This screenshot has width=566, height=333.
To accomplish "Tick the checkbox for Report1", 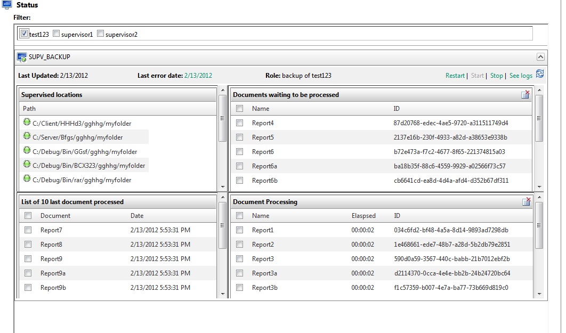I will [x=239, y=230].
